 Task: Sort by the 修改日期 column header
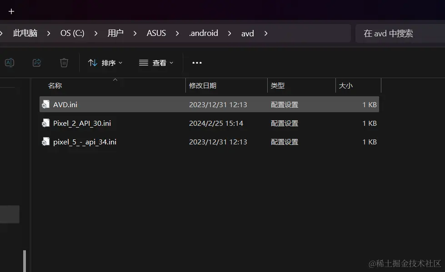pyautogui.click(x=226, y=85)
